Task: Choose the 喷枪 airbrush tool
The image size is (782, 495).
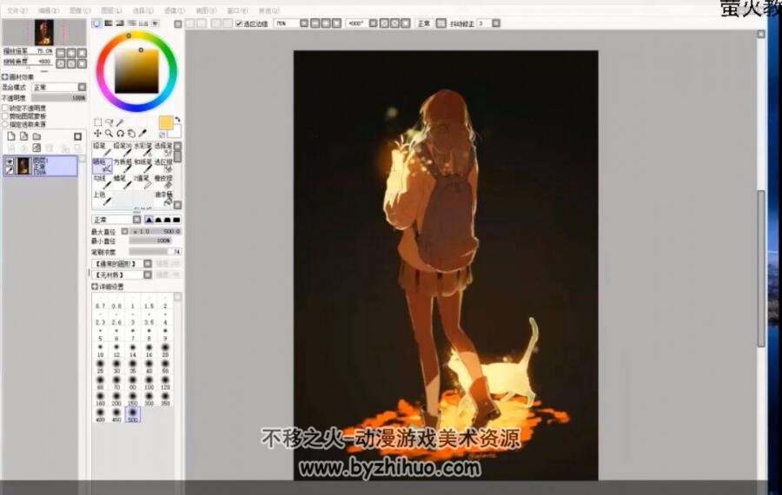Action: pyautogui.click(x=102, y=166)
